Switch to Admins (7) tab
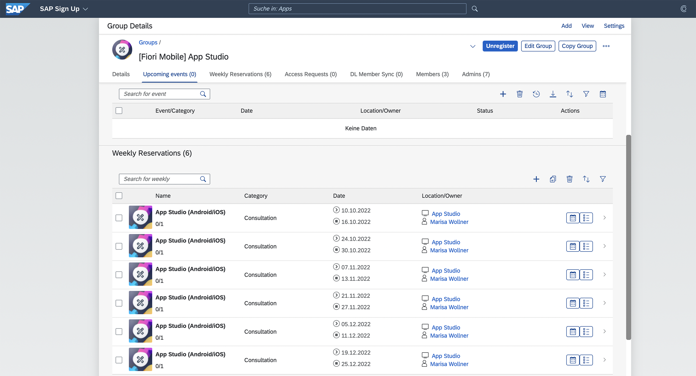The width and height of the screenshot is (696, 376). coord(476,74)
